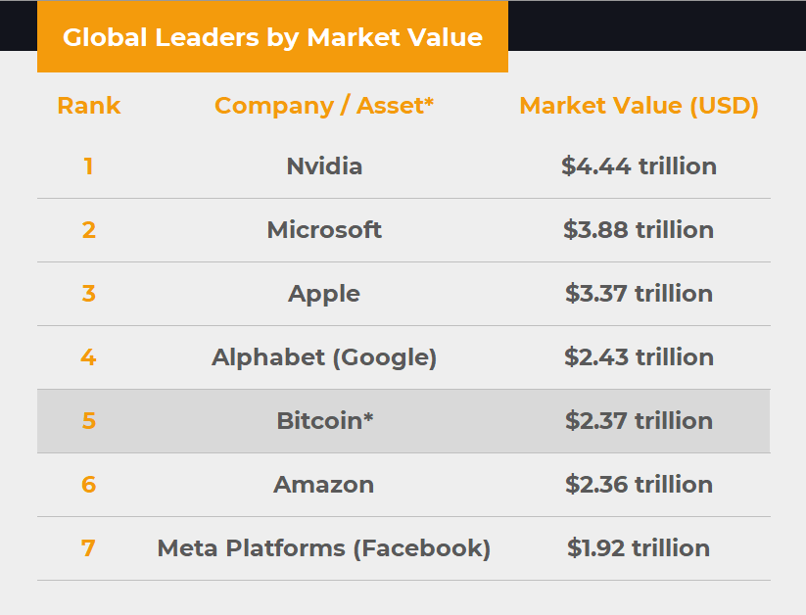Select the Apple company name

[324, 294]
